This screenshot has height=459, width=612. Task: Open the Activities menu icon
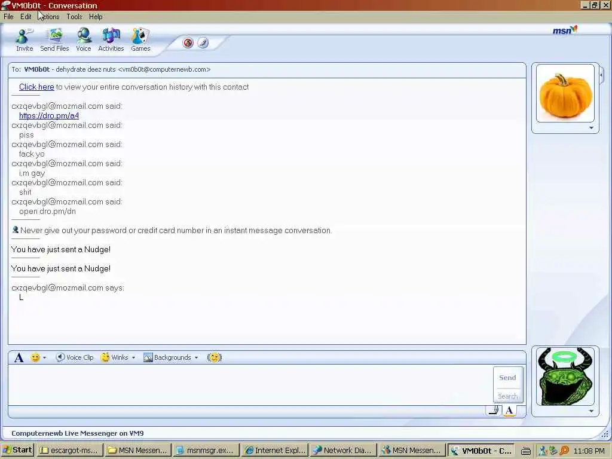(111, 40)
